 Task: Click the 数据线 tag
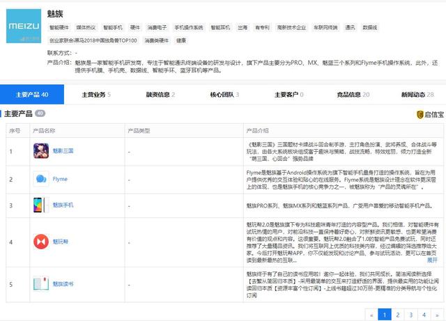pyautogui.click(x=370, y=28)
